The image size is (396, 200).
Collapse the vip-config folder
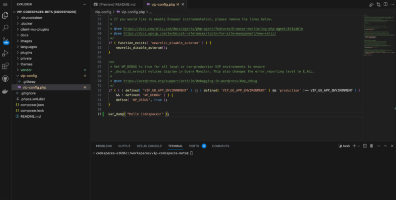coord(29,76)
